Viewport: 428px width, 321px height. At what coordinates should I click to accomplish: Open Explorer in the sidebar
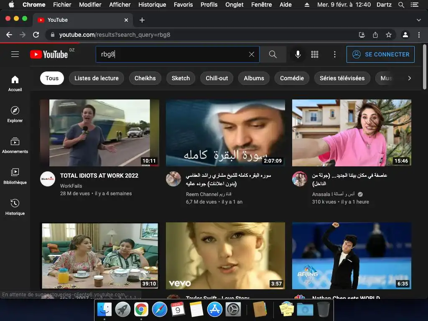15,115
